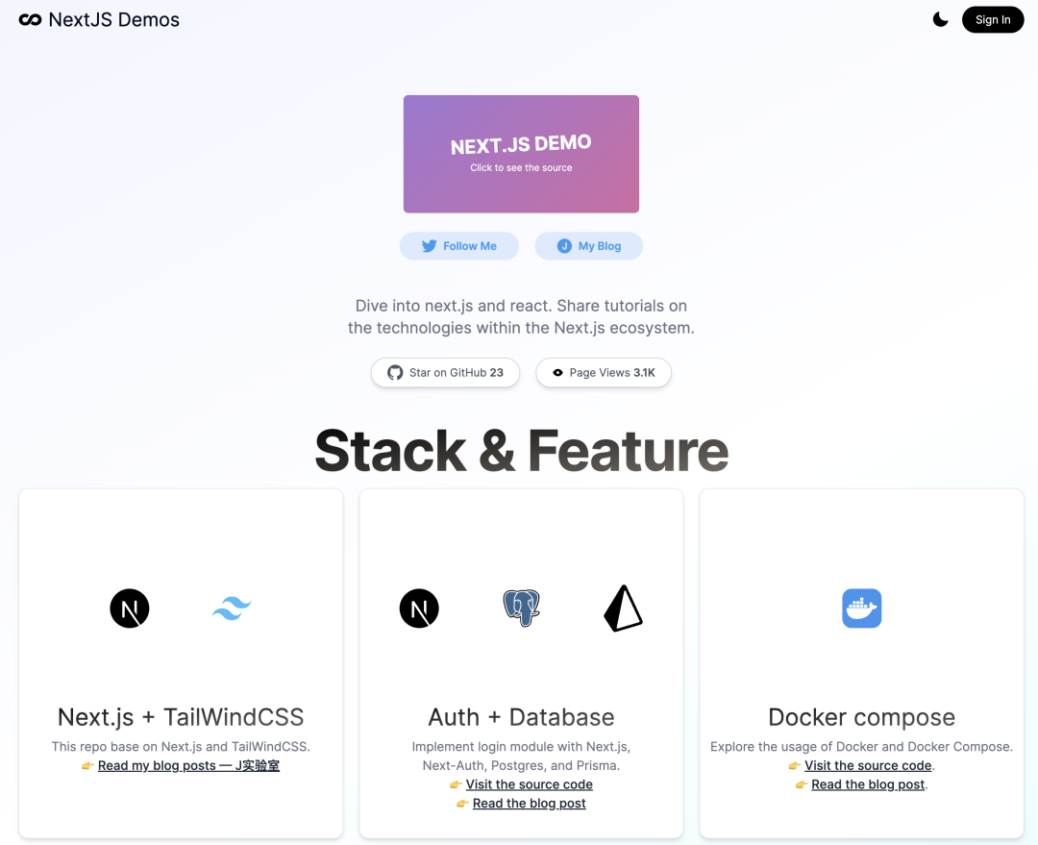Open the NextJS Demos home title
This screenshot has height=845, width=1038.
pos(113,20)
